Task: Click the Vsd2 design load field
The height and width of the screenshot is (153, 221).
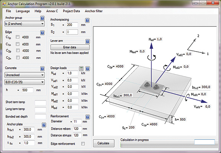Action: coord(73,87)
